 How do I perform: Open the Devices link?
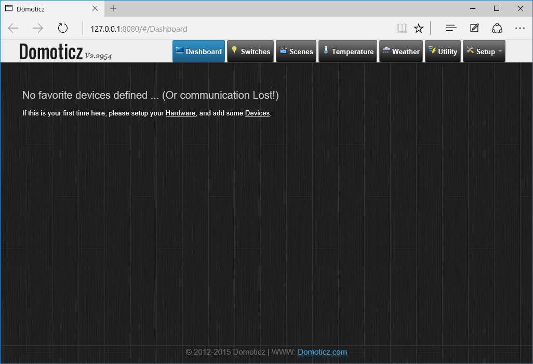pos(257,113)
